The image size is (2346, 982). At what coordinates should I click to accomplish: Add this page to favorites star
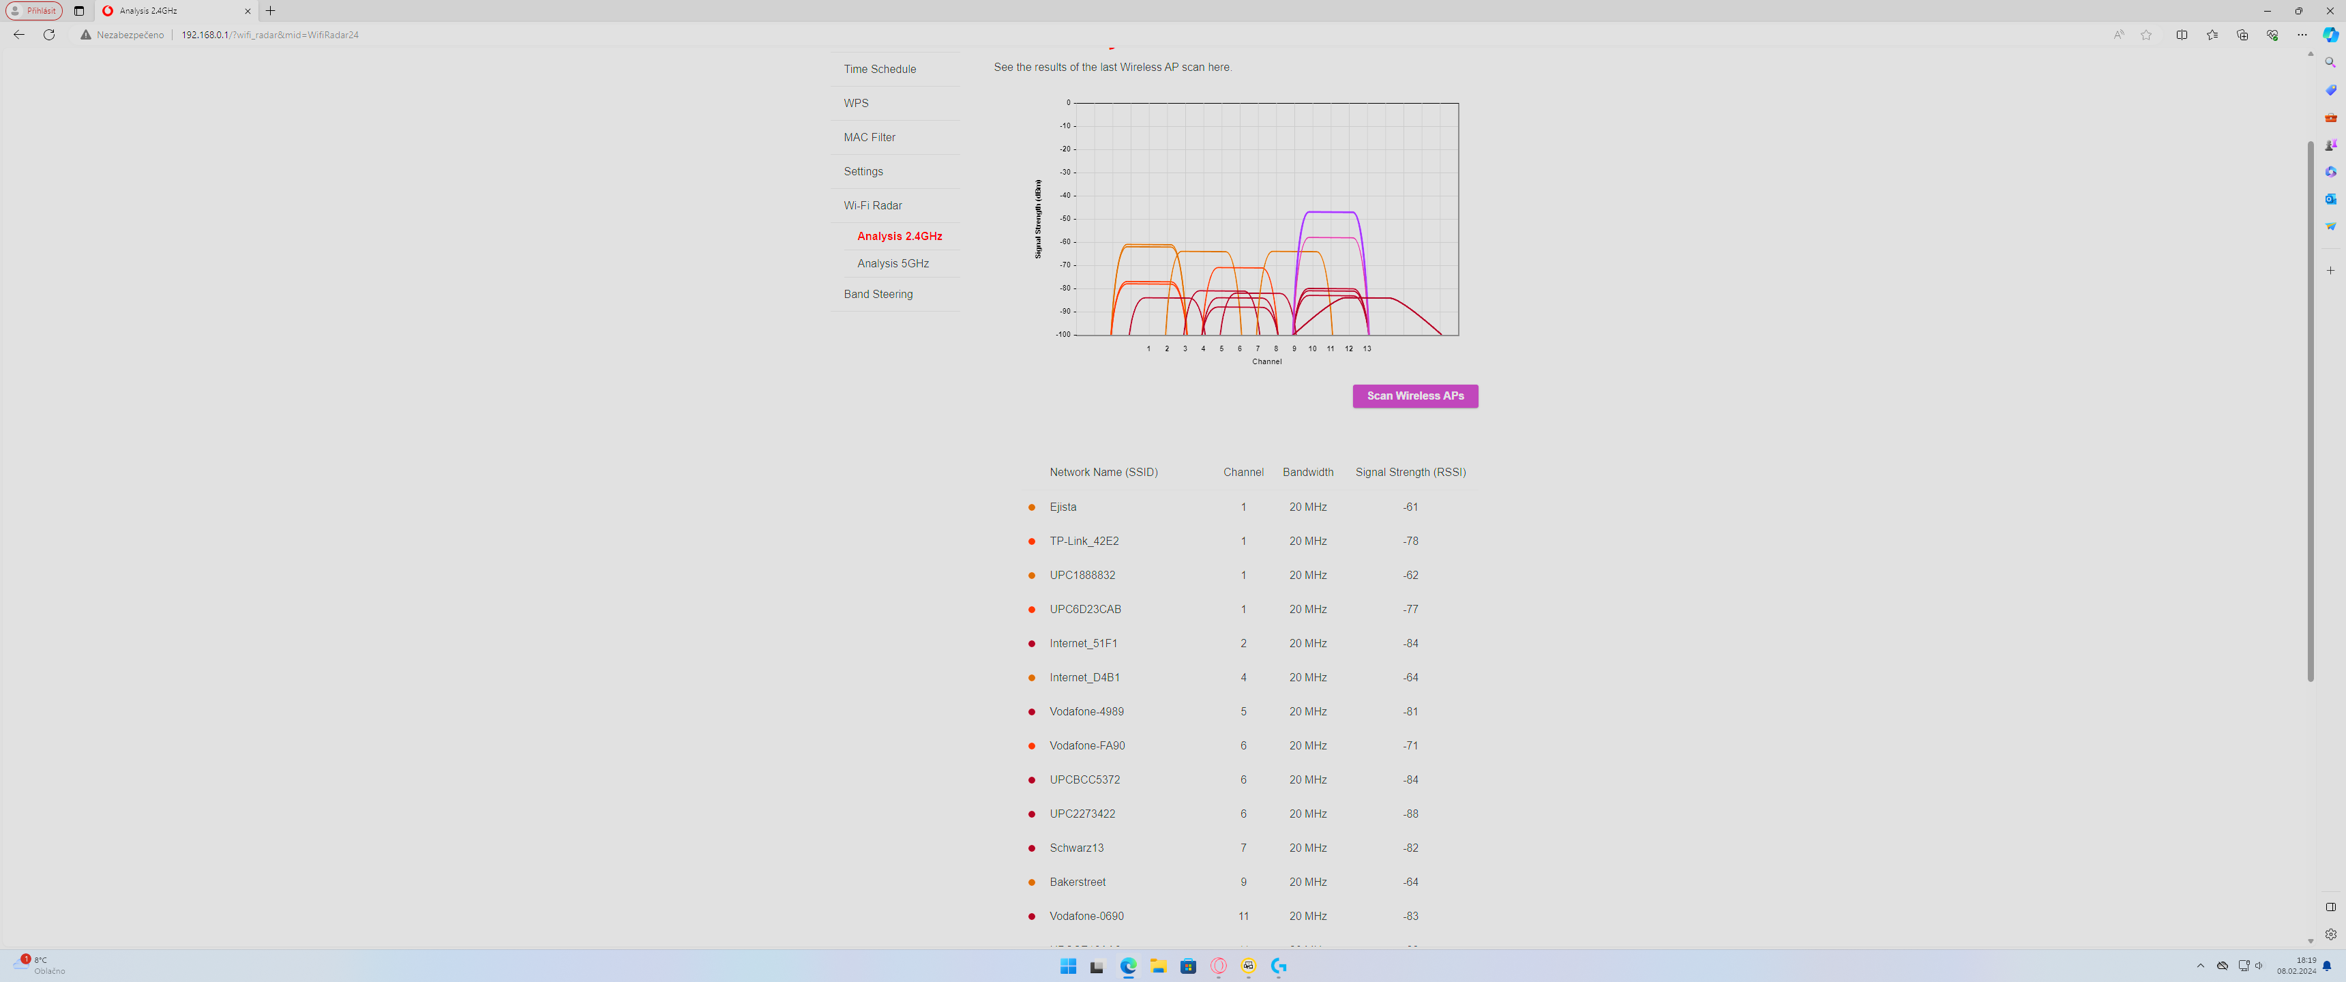tap(2145, 35)
